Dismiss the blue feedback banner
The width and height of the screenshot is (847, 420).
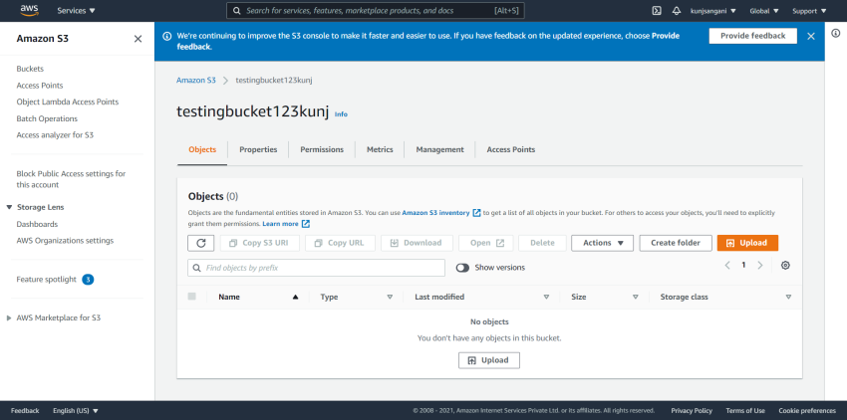click(x=811, y=36)
